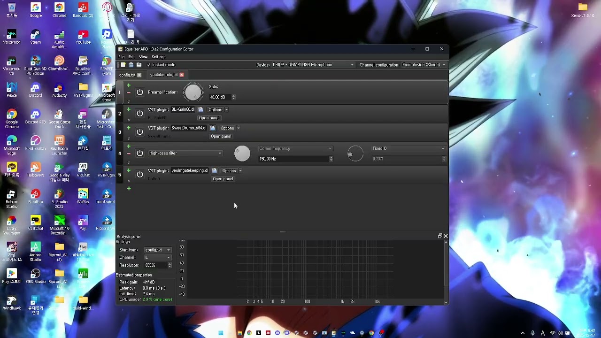Add a new filter at the bottom of the list
This screenshot has width=601, height=338.
point(129,189)
